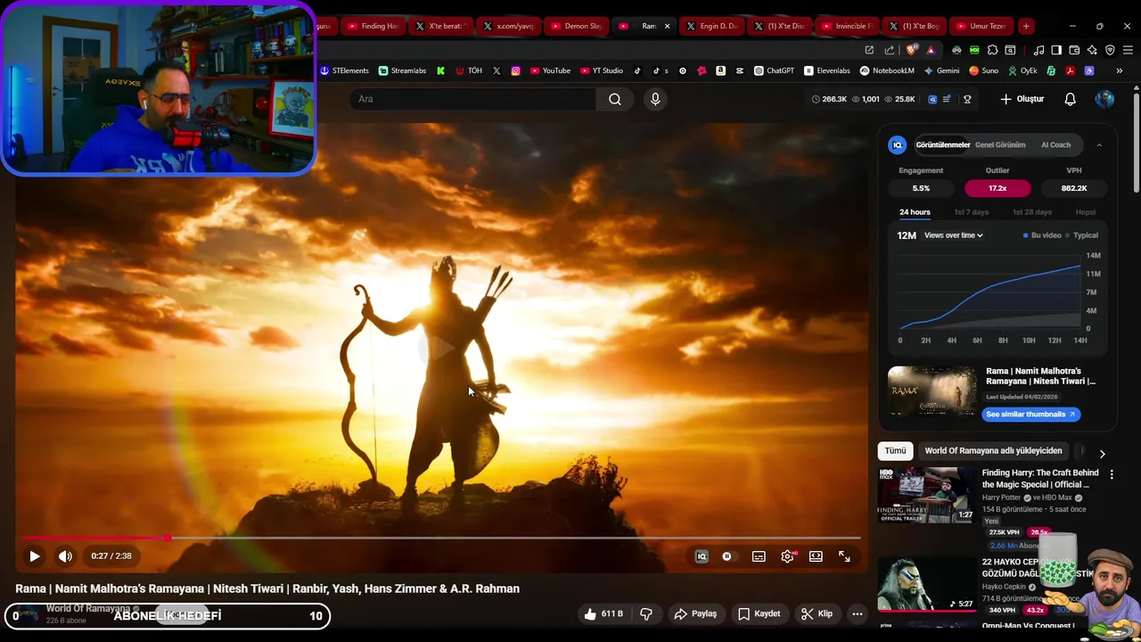Start voice search with the microphone icon

[655, 99]
